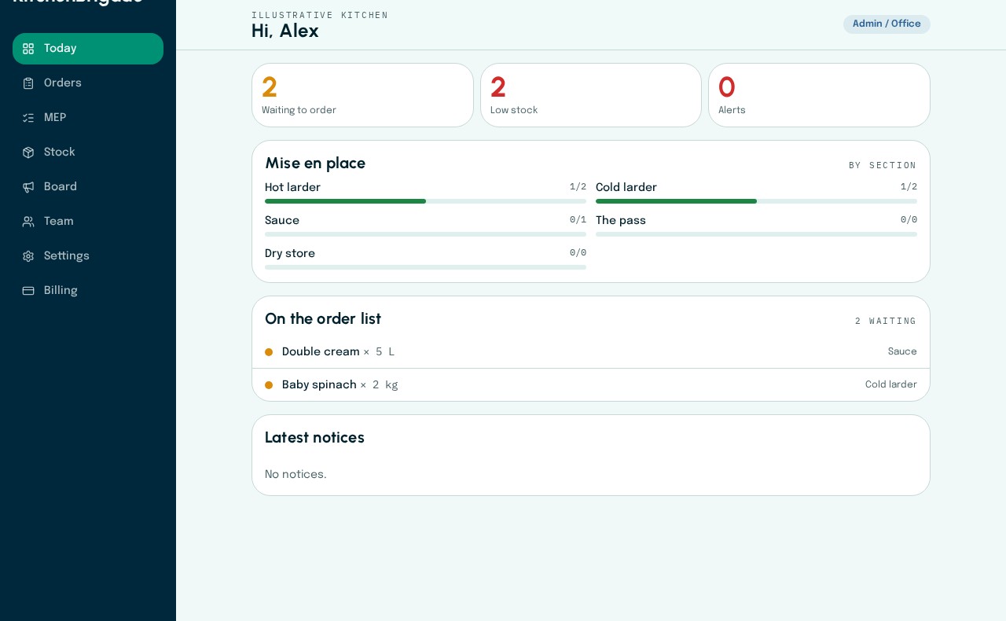The height and width of the screenshot is (621, 1006).
Task: Click the Cold larder tag on Baby spinach row
Action: point(891,385)
